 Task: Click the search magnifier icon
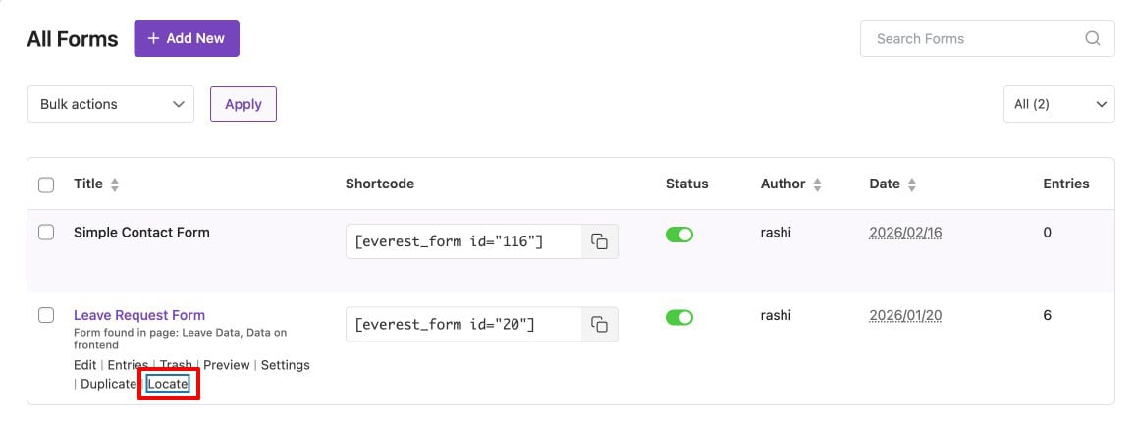(x=1093, y=38)
